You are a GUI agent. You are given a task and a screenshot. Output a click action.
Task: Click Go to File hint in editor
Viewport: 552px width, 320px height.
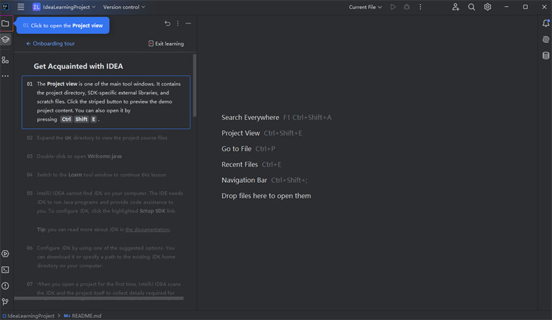point(248,149)
